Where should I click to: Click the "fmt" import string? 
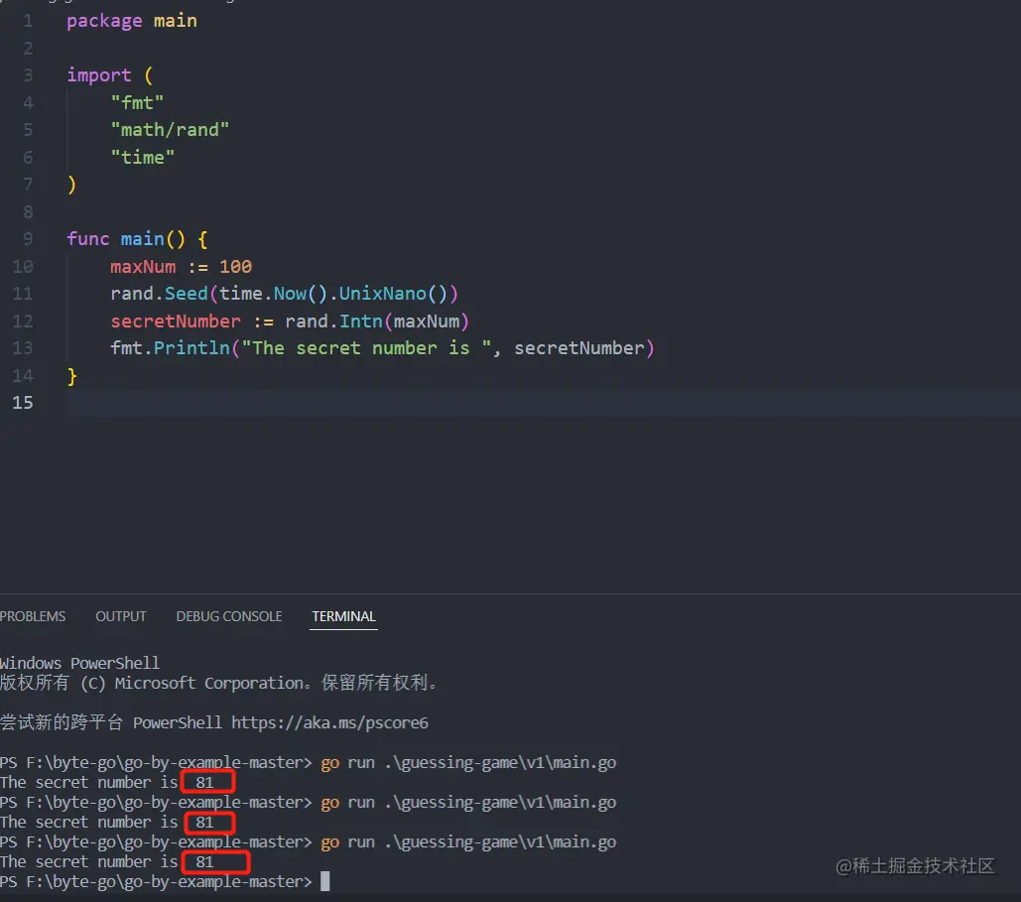pyautogui.click(x=137, y=103)
